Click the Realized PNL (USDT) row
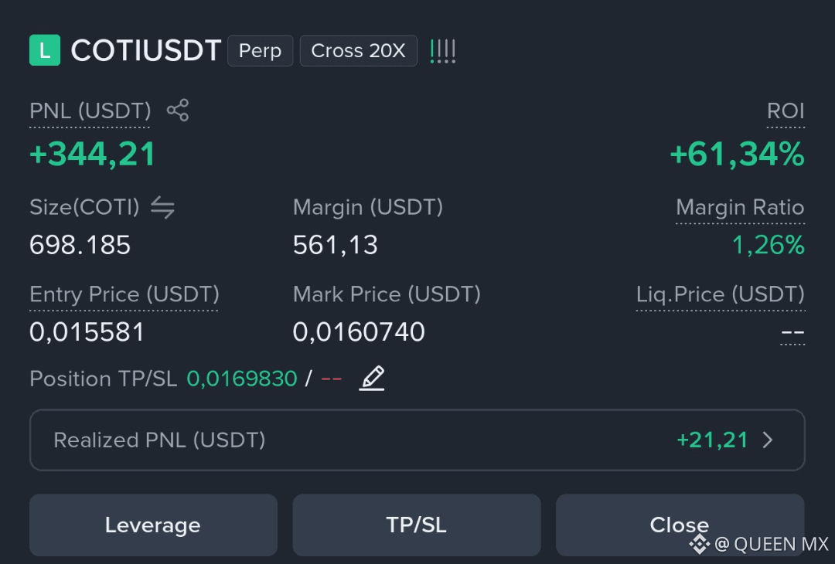Screen dimensions: 835x564 coord(417,440)
